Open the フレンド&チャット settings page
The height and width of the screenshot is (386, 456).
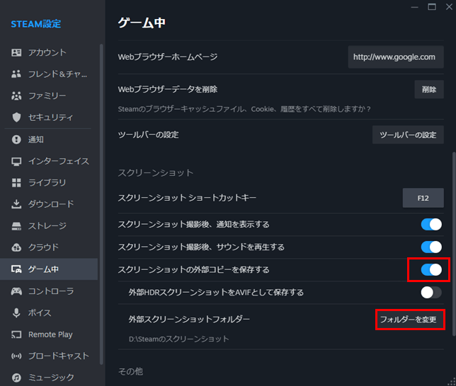[49, 74]
